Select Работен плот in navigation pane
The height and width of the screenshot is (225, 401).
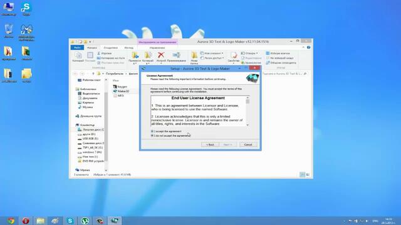coord(89,80)
